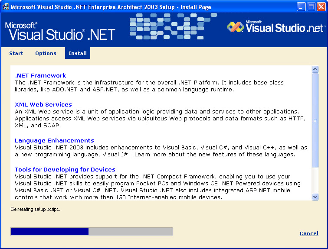Click the window title bar text
328x249 pixels.
(111, 7)
